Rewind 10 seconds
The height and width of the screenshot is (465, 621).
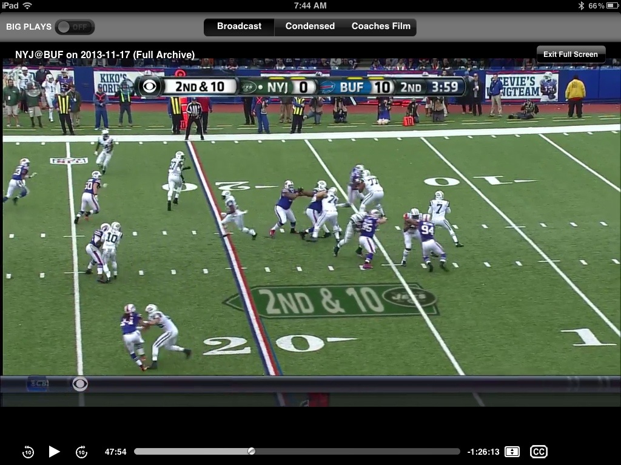[28, 452]
